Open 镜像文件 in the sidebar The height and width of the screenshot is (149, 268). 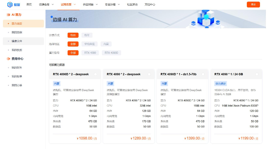point(17,41)
